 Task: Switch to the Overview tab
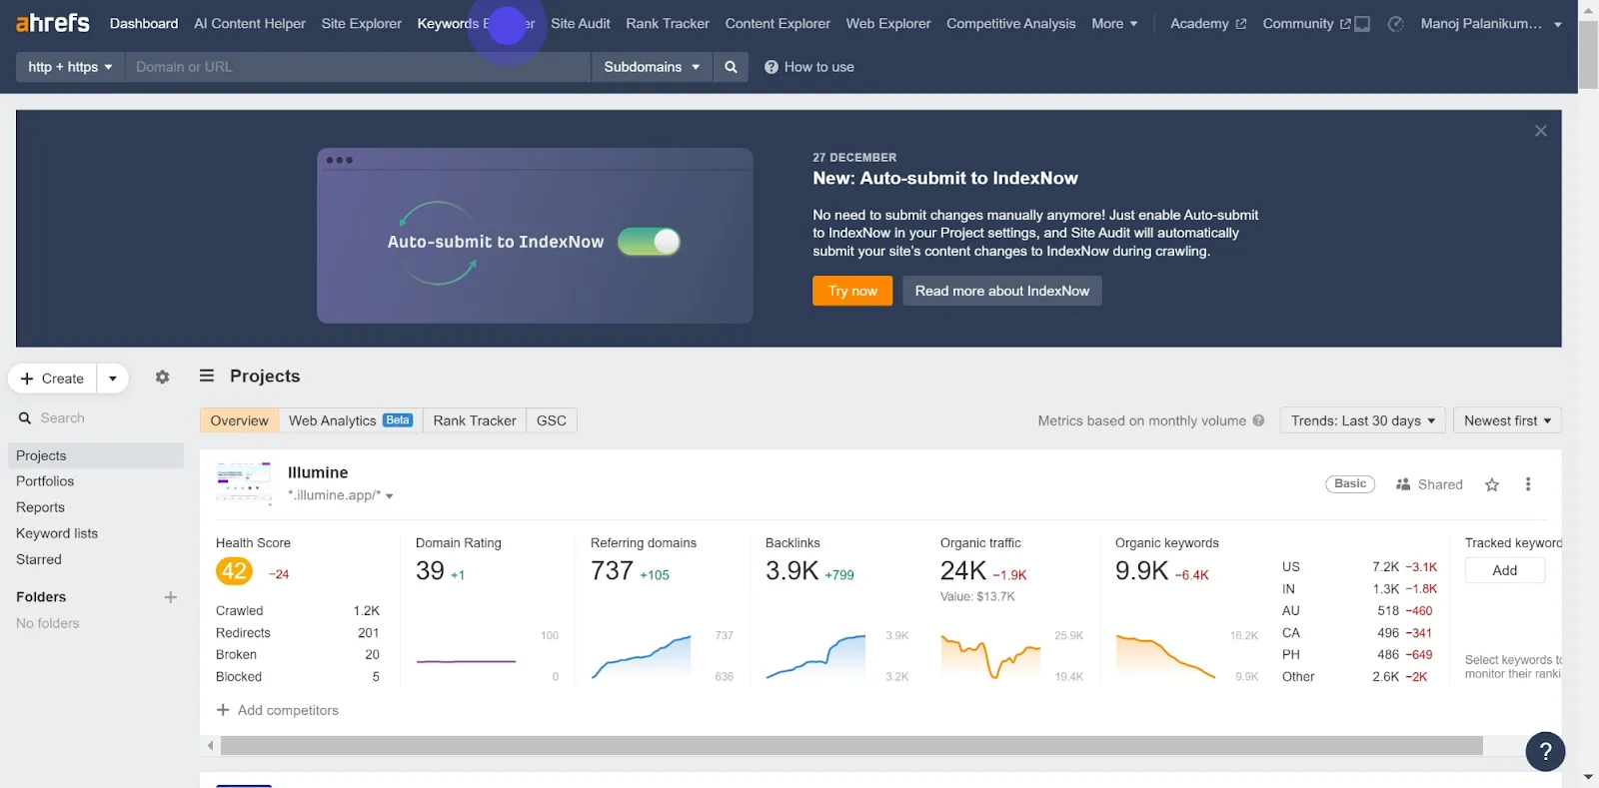click(x=239, y=420)
